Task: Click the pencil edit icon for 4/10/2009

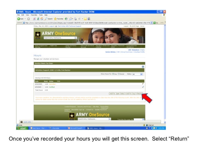Action: tap(143, 84)
